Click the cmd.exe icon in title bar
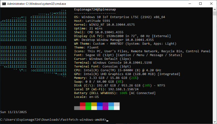Screen dimensions: 217x124 tap(4, 4)
